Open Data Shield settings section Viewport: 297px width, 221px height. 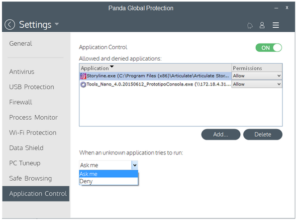click(26, 148)
